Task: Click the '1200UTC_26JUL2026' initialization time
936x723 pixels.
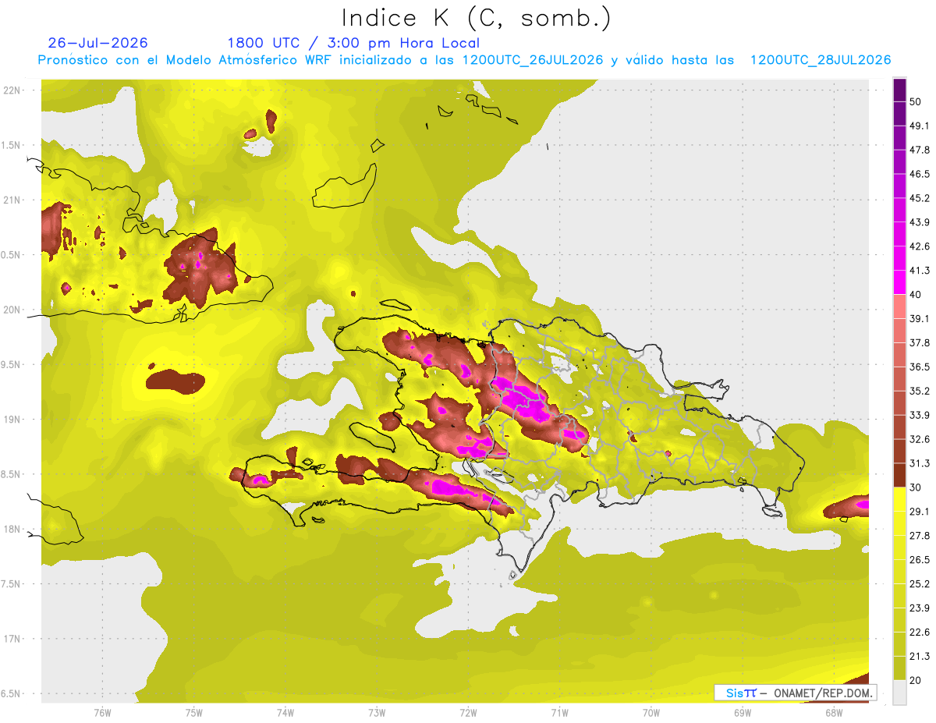Action: tap(533, 60)
